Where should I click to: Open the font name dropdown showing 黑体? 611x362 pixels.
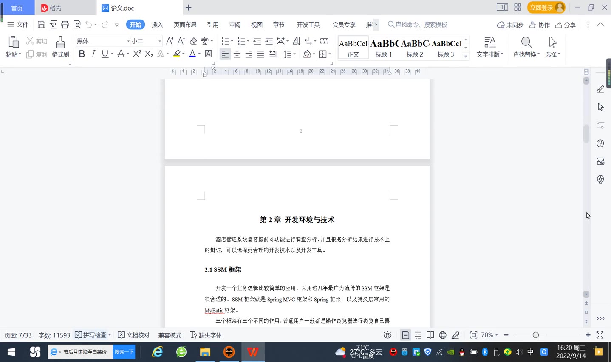click(128, 41)
